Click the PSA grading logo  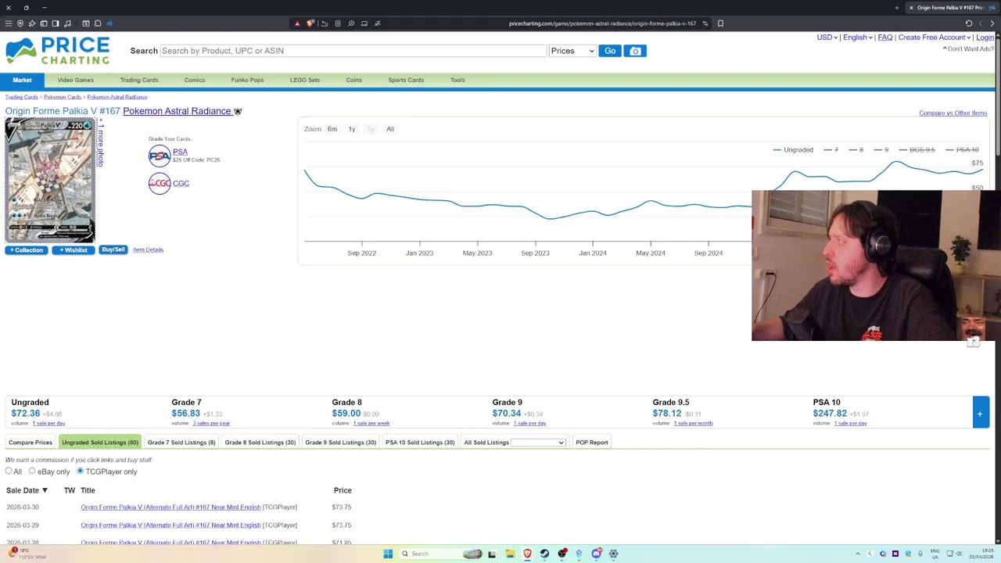160,156
